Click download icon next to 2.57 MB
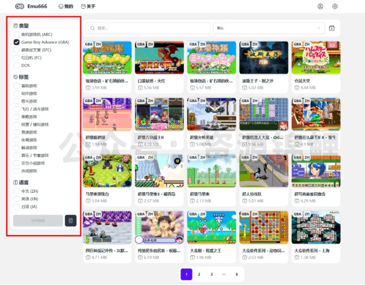This screenshot has width=365, height=285. click(x=140, y=201)
